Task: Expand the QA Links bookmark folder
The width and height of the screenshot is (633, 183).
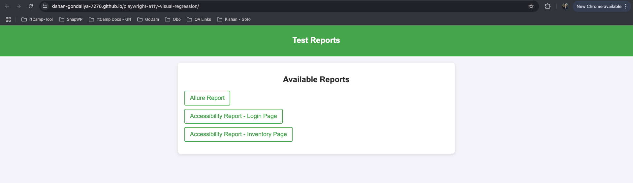Action: point(199,19)
